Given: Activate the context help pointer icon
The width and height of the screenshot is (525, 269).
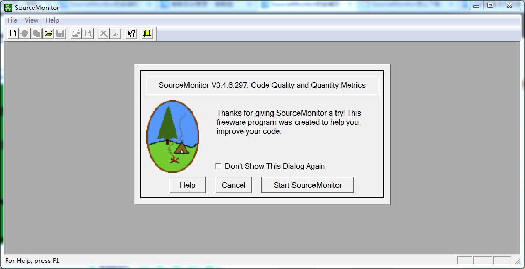Looking at the screenshot, I should pos(131,33).
